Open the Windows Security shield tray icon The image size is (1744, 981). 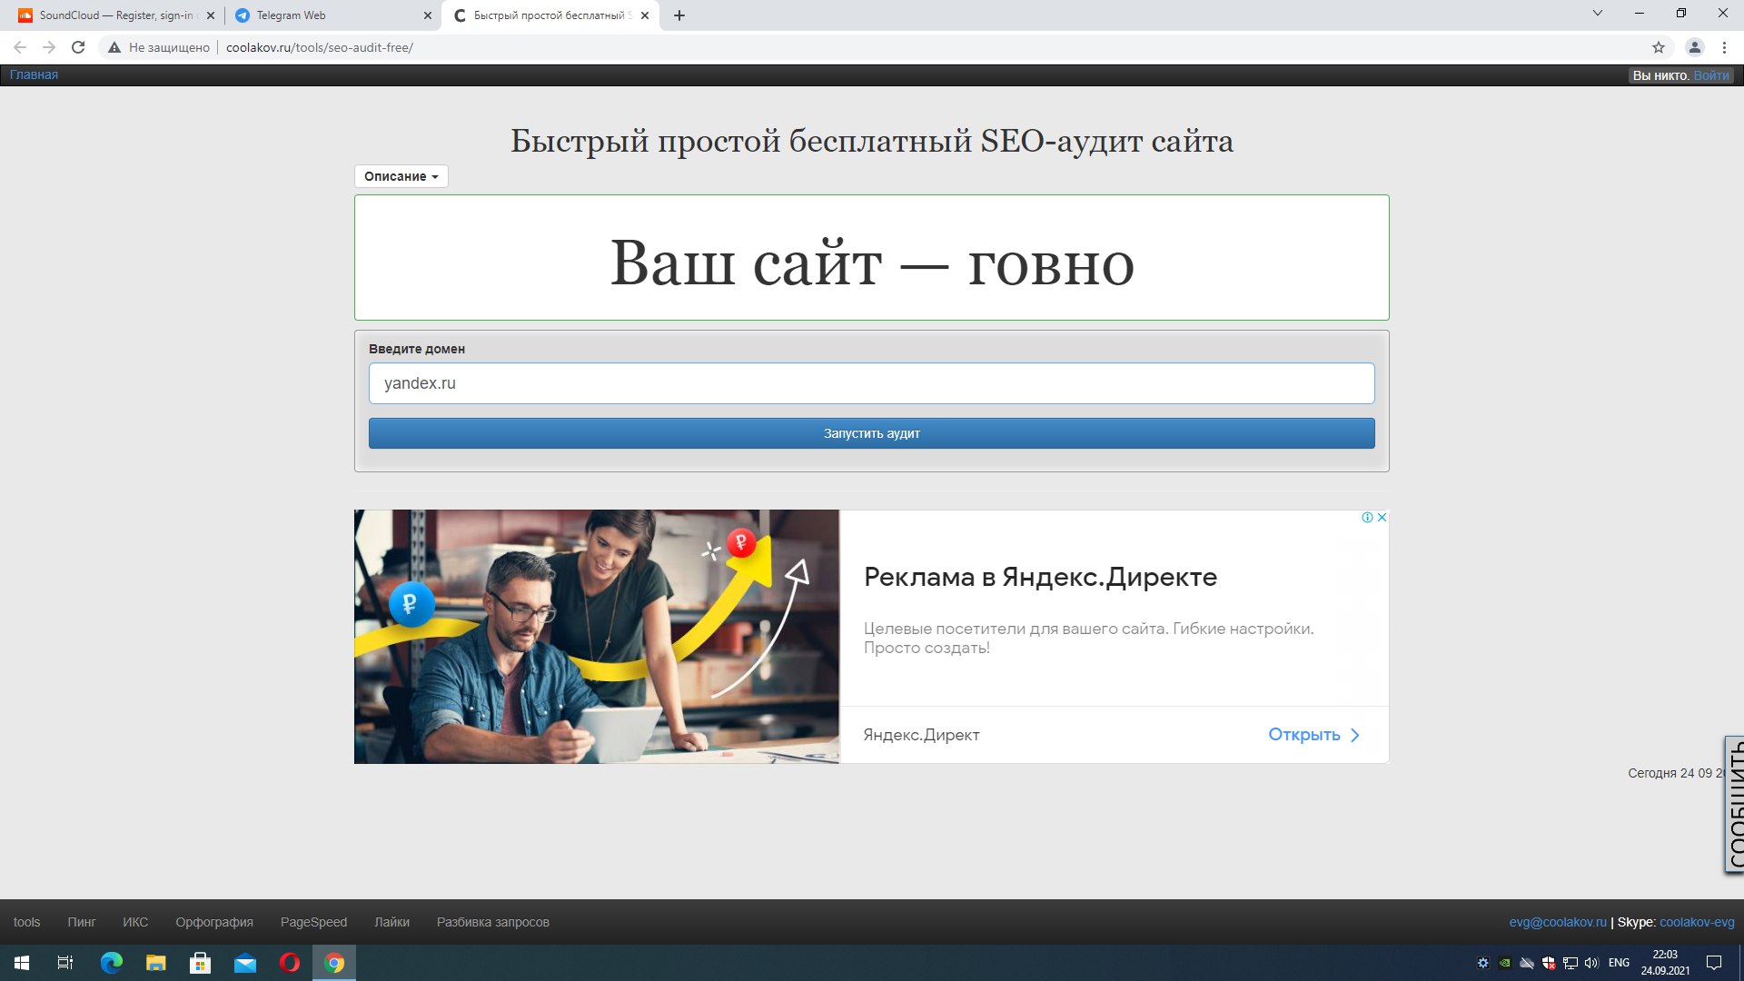tap(1549, 963)
